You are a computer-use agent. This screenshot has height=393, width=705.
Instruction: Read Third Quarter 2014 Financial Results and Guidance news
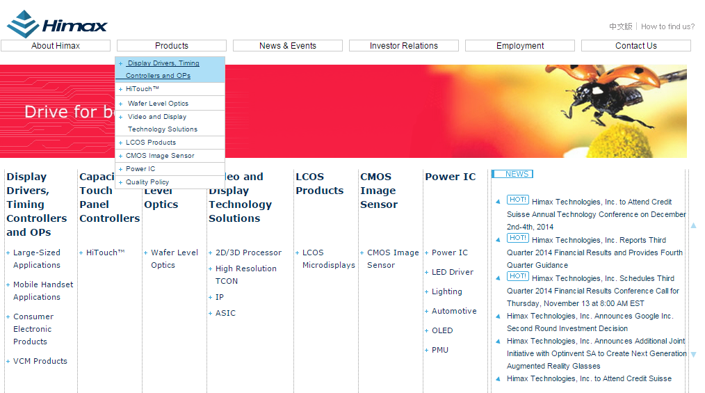pyautogui.click(x=595, y=252)
